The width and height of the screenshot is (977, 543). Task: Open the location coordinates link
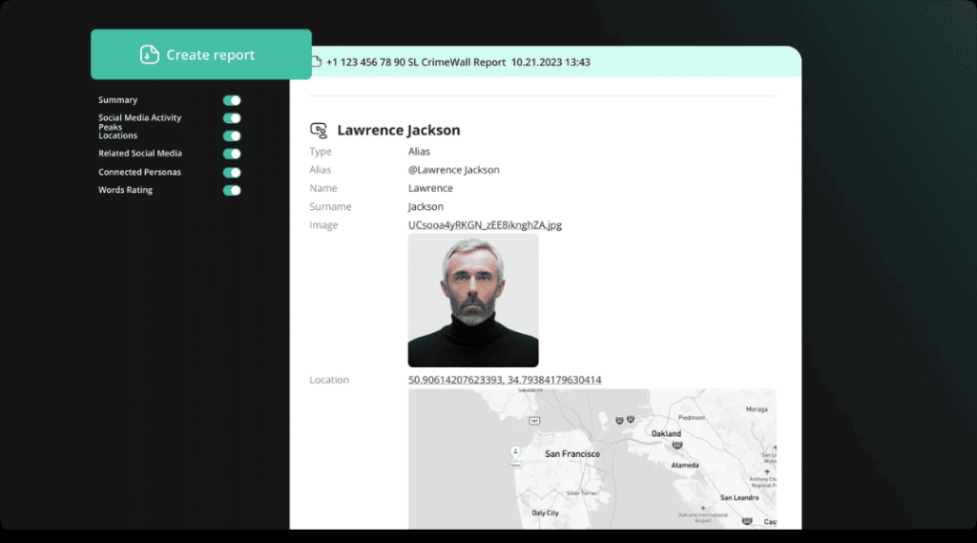click(x=505, y=380)
